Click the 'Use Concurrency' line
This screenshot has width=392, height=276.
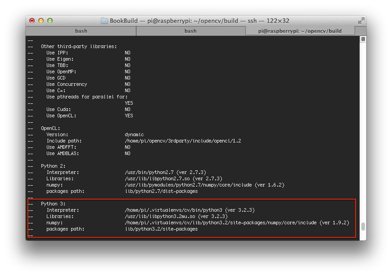pos(88,84)
